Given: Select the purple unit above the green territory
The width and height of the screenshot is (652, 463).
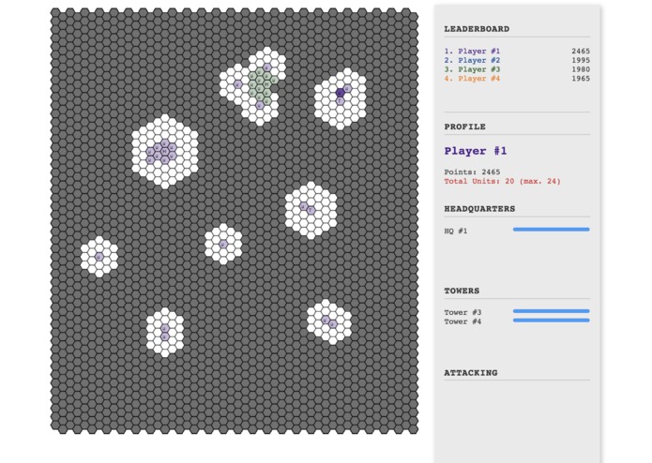Looking at the screenshot, I should tap(267, 67).
